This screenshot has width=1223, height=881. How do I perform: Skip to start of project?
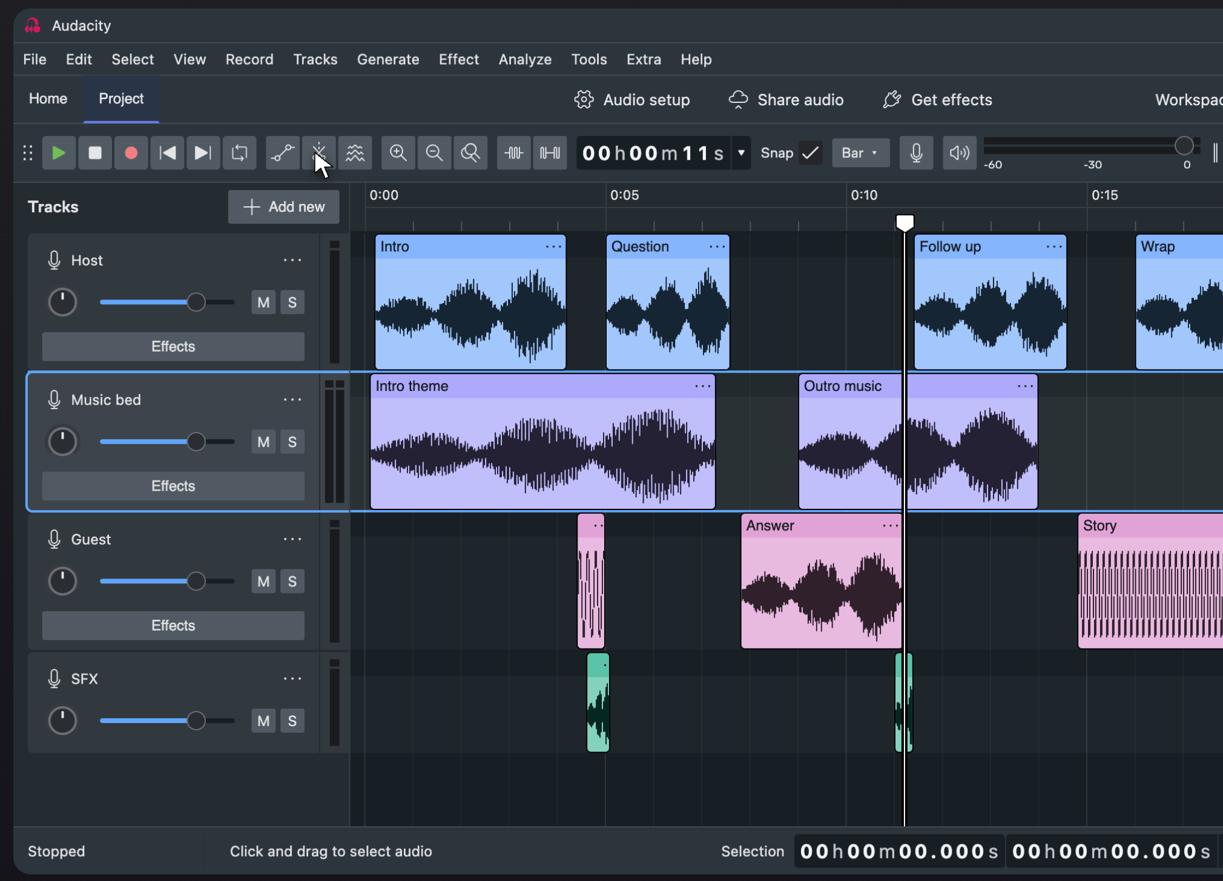click(x=167, y=153)
